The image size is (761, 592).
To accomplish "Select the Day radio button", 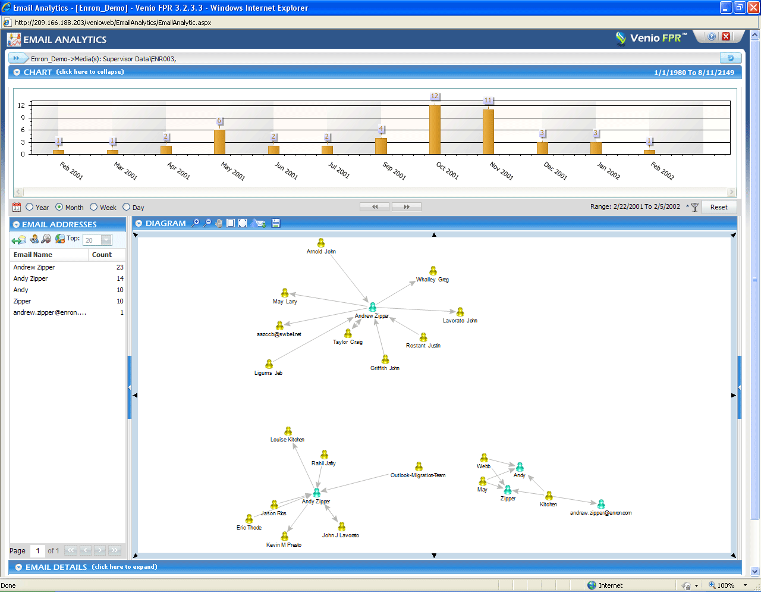I will pos(126,207).
